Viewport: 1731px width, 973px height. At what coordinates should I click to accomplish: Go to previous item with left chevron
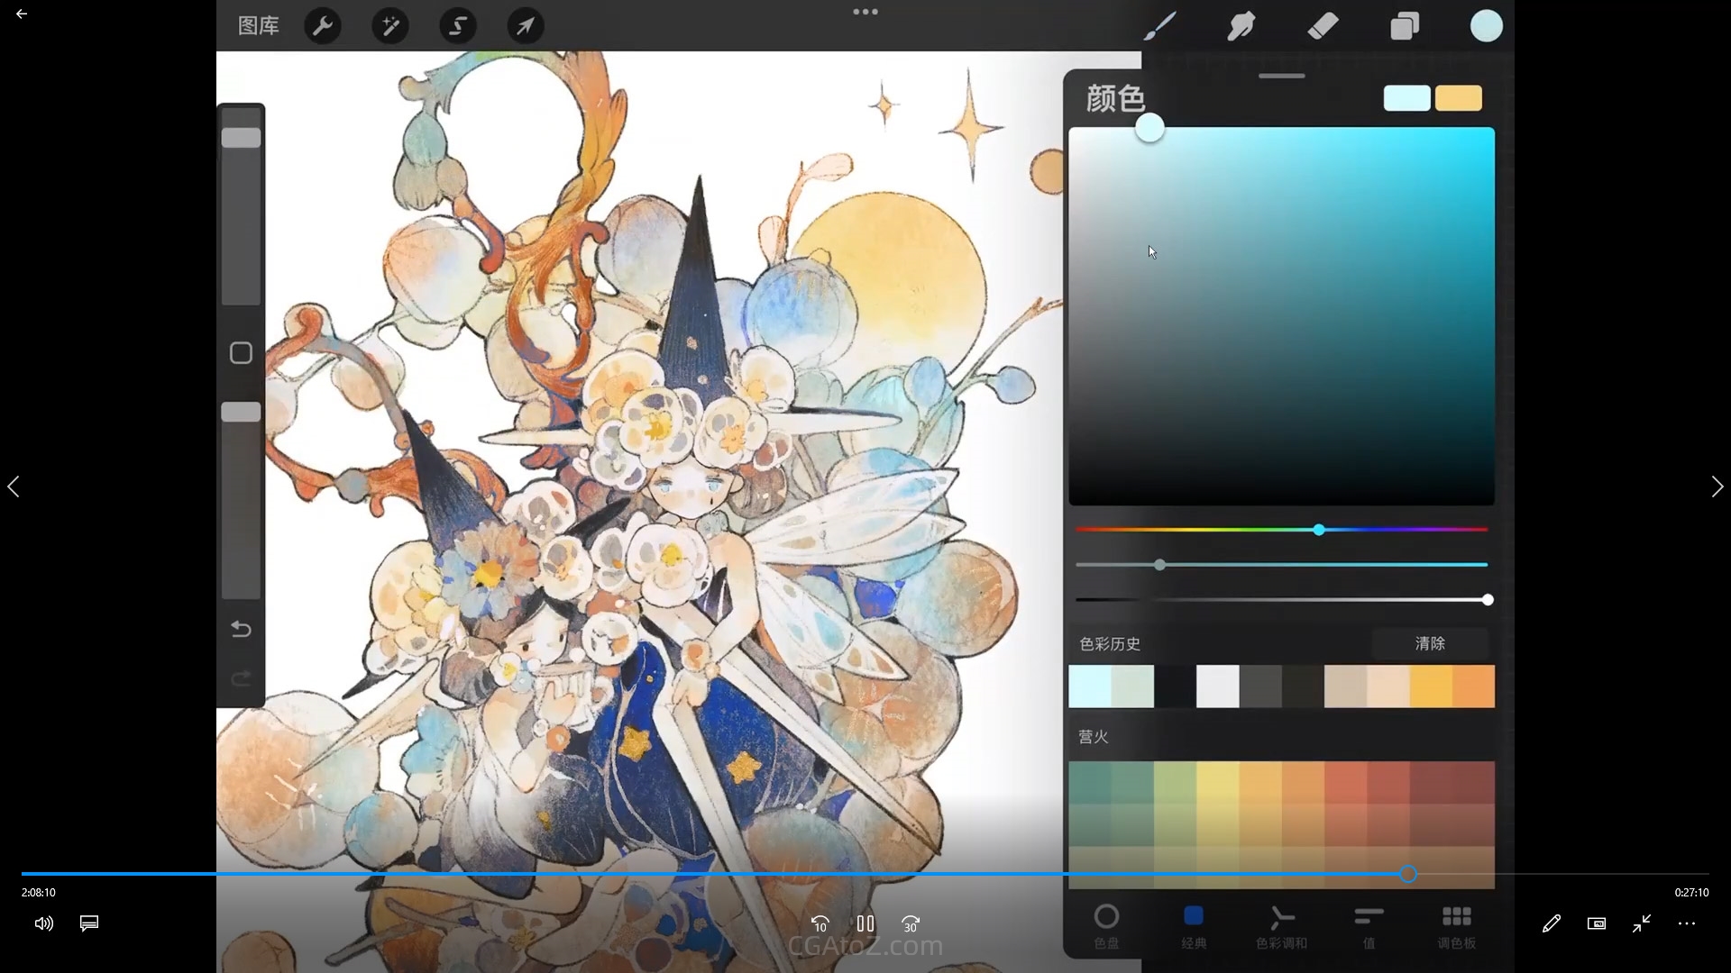coord(14,487)
